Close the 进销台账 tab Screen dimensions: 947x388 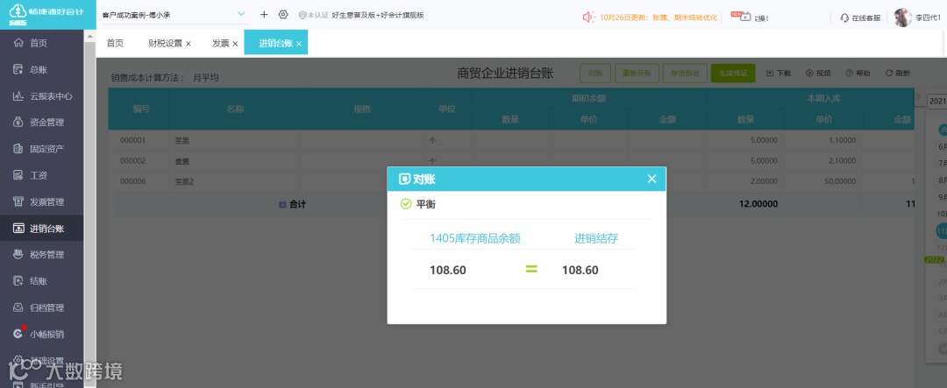(299, 44)
